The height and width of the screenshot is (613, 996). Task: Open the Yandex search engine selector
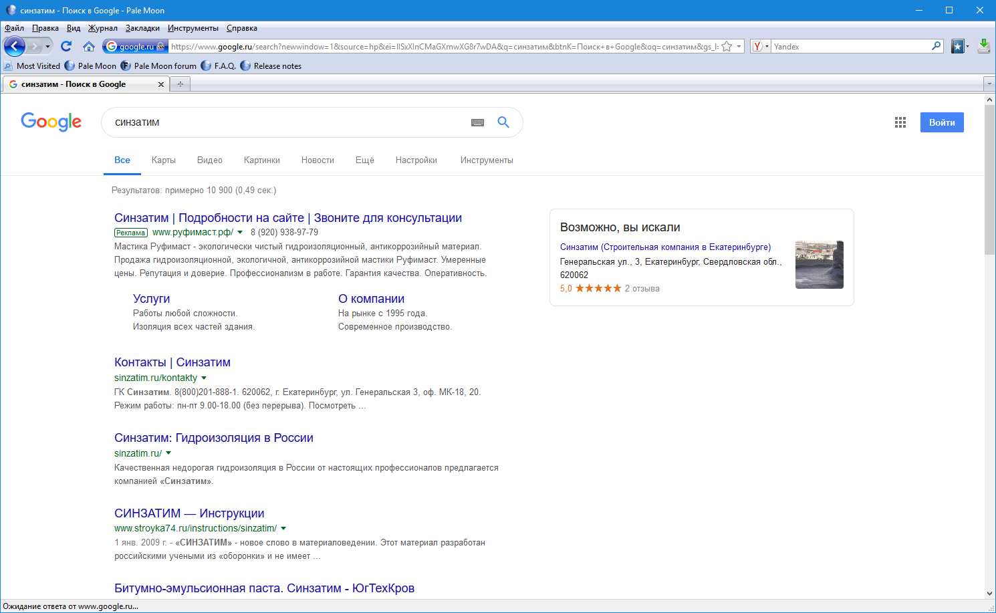[761, 46]
